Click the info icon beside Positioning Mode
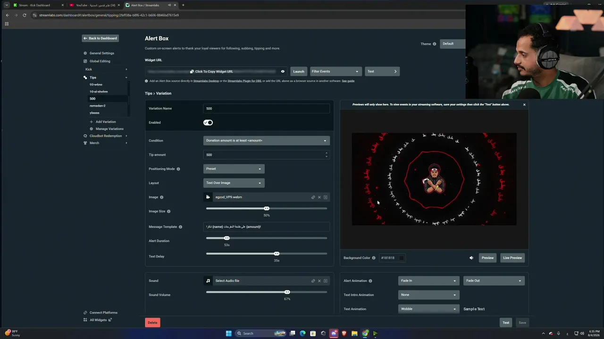The image size is (604, 339). click(x=178, y=169)
